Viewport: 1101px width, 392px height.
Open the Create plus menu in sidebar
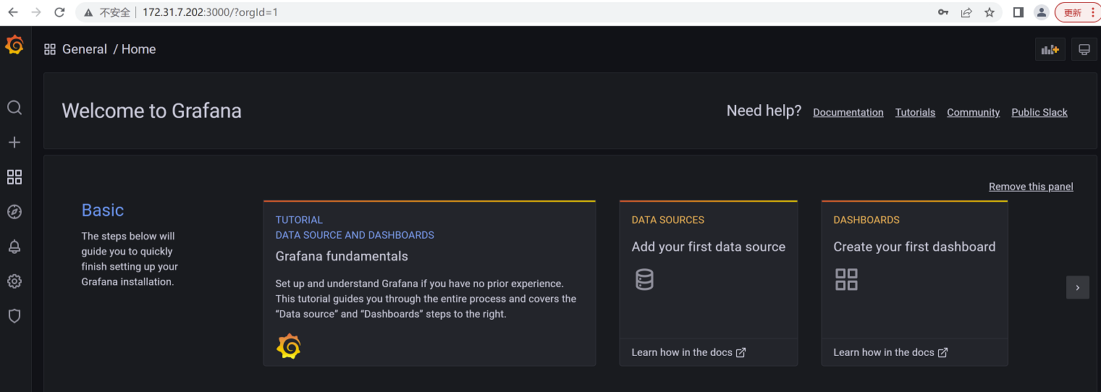pyautogui.click(x=14, y=142)
